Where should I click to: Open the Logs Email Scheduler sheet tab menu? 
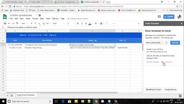coord(36,95)
